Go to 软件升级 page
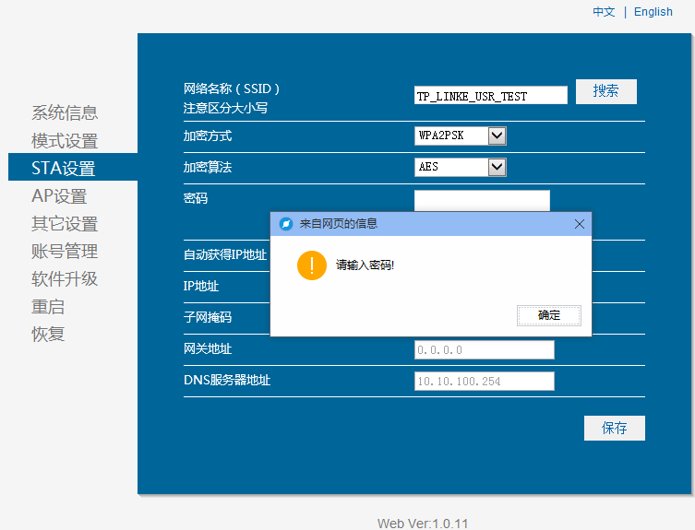695x530 pixels. (65, 279)
